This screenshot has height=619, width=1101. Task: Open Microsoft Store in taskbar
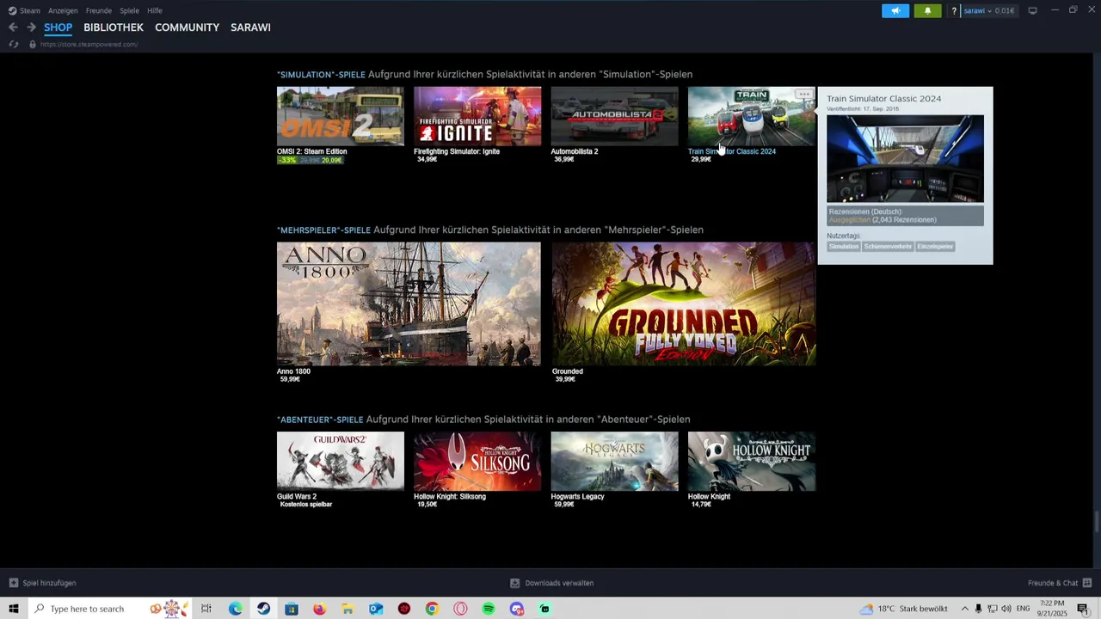292,609
